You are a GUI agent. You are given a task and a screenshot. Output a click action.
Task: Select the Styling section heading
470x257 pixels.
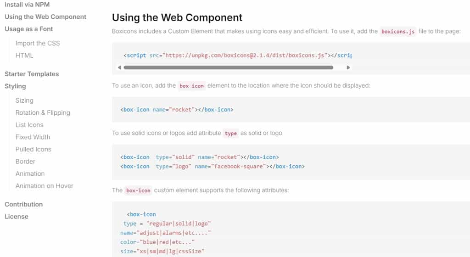click(15, 86)
